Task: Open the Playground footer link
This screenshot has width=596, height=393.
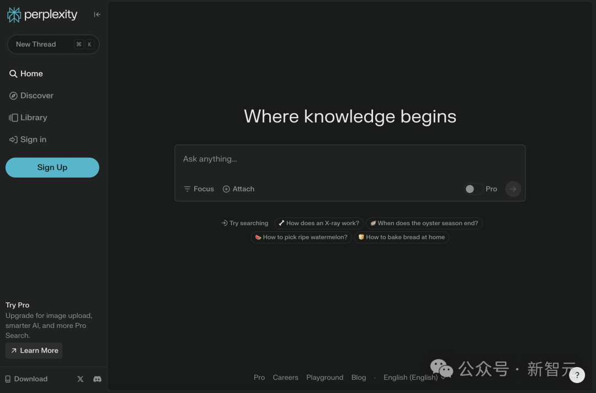Action: point(324,378)
